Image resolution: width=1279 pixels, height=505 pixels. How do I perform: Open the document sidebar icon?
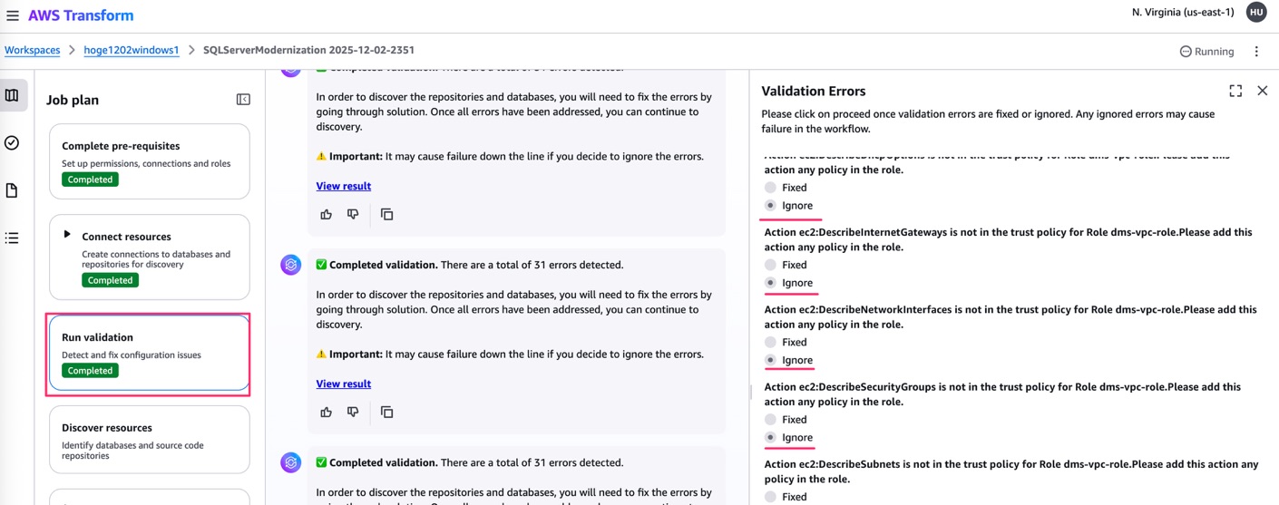click(12, 190)
